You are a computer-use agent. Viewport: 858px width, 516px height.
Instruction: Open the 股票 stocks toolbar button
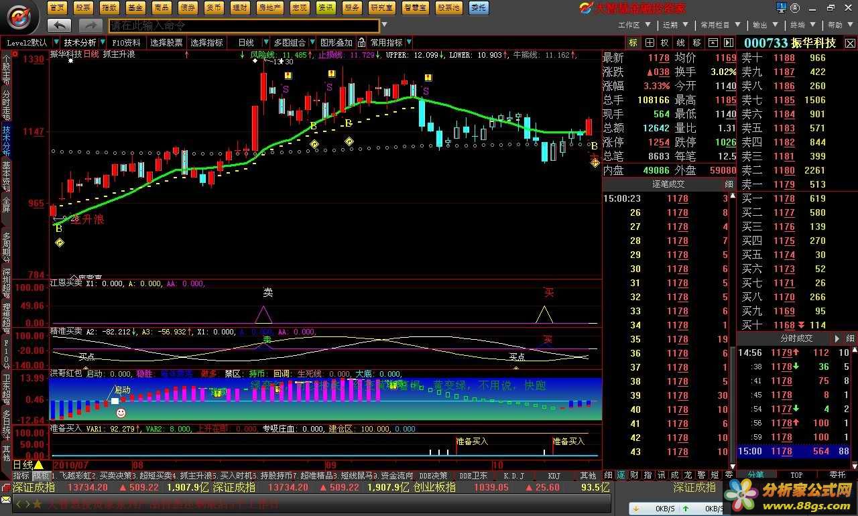click(x=83, y=7)
